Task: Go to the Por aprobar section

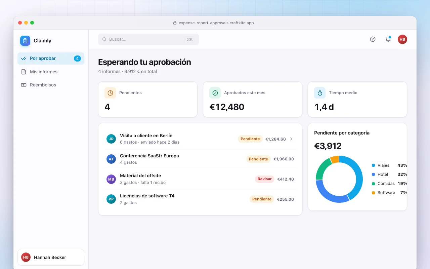Action: tap(51, 59)
